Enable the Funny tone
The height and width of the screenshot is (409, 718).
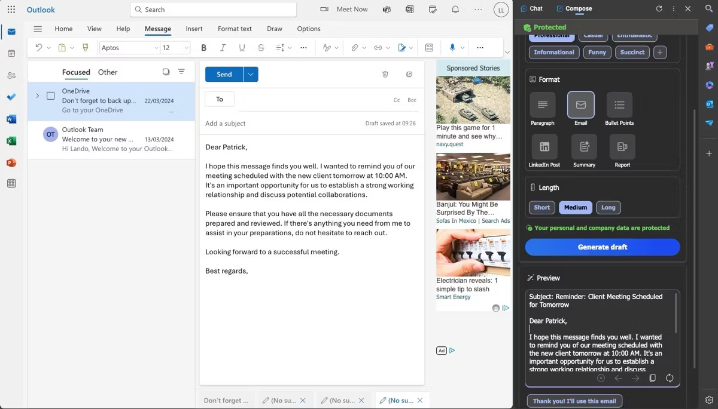597,52
